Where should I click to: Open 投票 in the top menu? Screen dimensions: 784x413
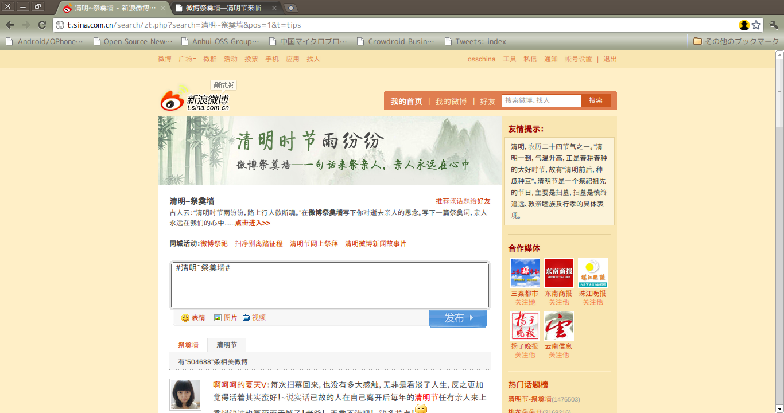click(x=251, y=59)
